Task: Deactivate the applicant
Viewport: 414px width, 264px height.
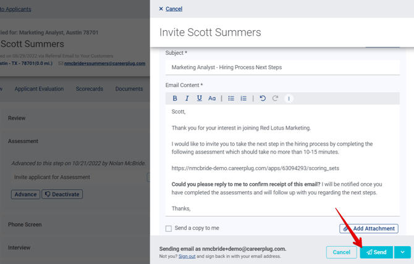Action: tap(62, 194)
